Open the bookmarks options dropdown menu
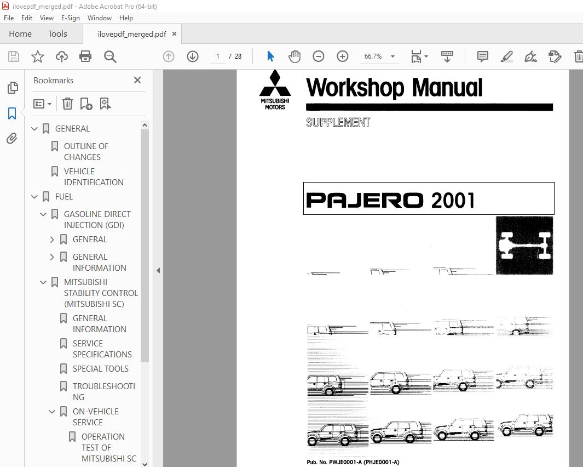The height and width of the screenshot is (467, 583). tap(42, 104)
